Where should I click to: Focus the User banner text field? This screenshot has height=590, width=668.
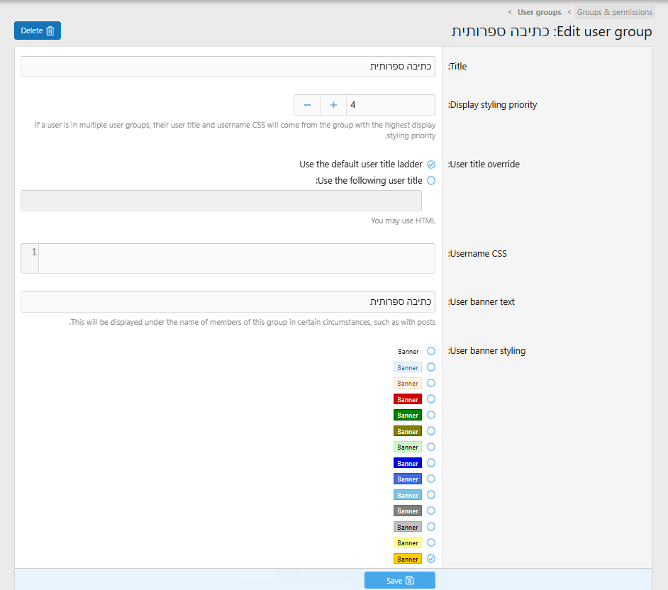[228, 302]
